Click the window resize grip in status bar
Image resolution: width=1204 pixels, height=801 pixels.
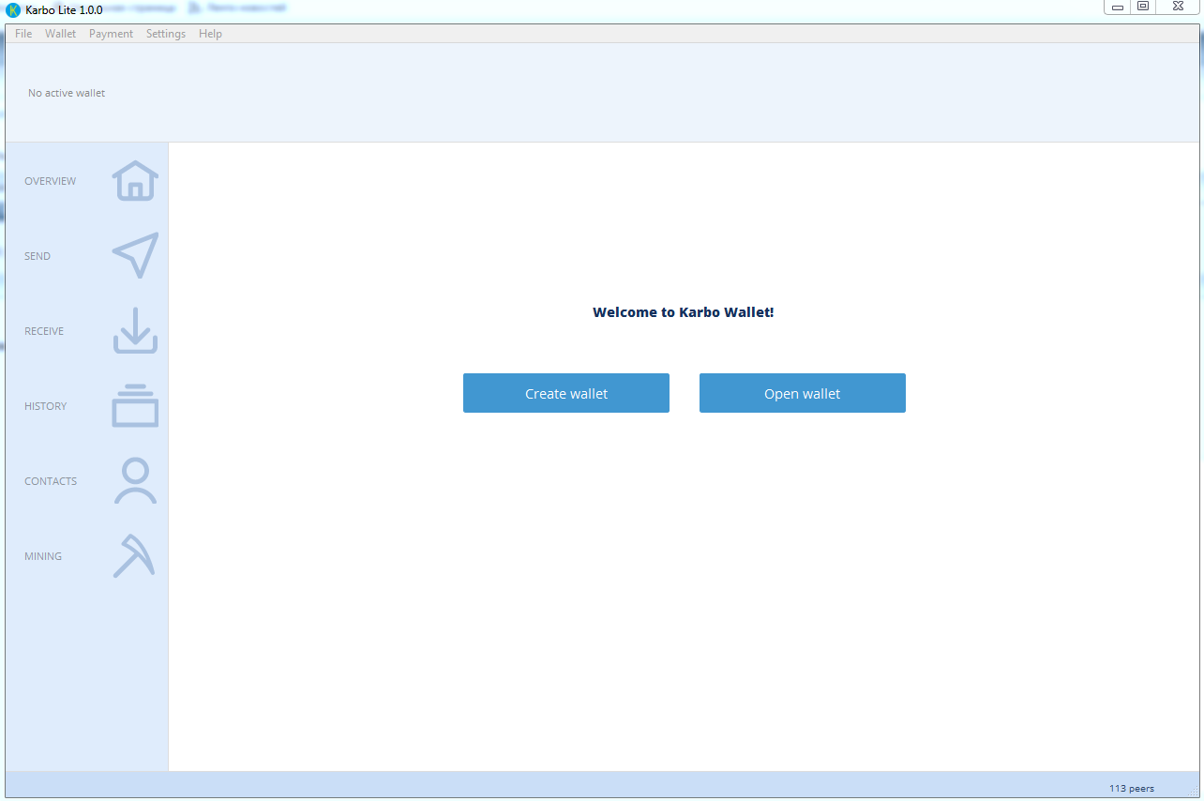1193,792
